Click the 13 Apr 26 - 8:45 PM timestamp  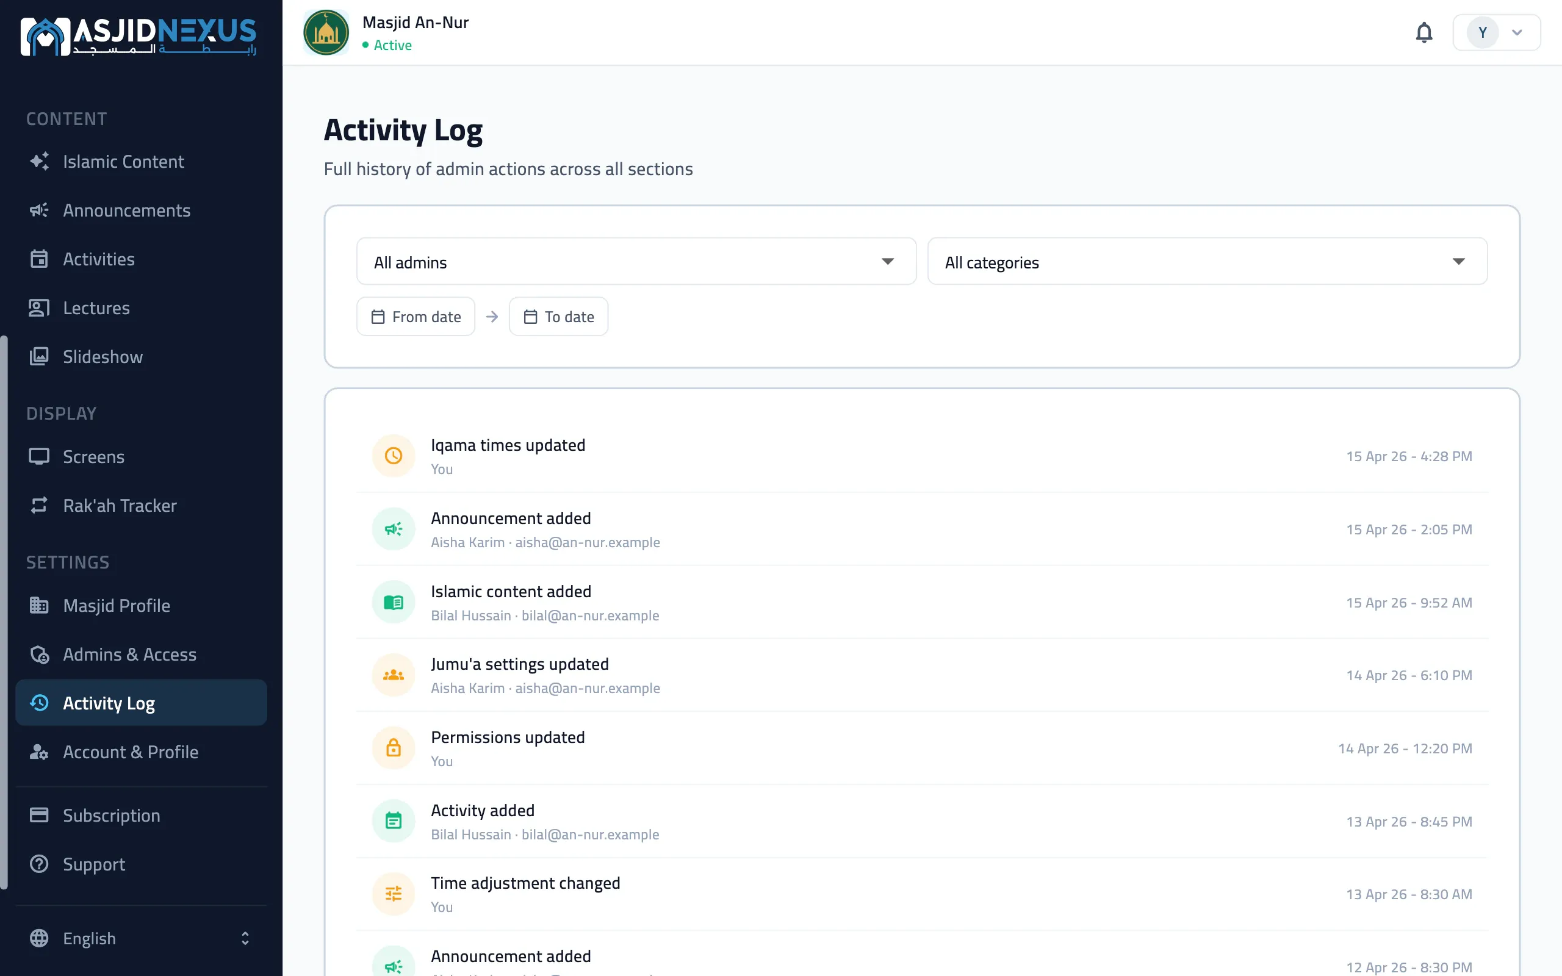point(1409,821)
